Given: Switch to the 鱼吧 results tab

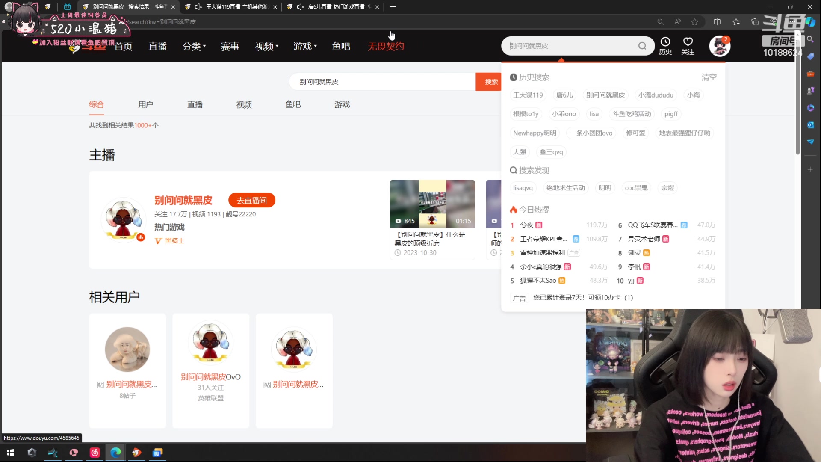Looking at the screenshot, I should pos(293,104).
